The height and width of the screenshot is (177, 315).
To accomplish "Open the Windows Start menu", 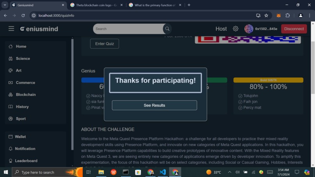I will (x=6, y=172).
